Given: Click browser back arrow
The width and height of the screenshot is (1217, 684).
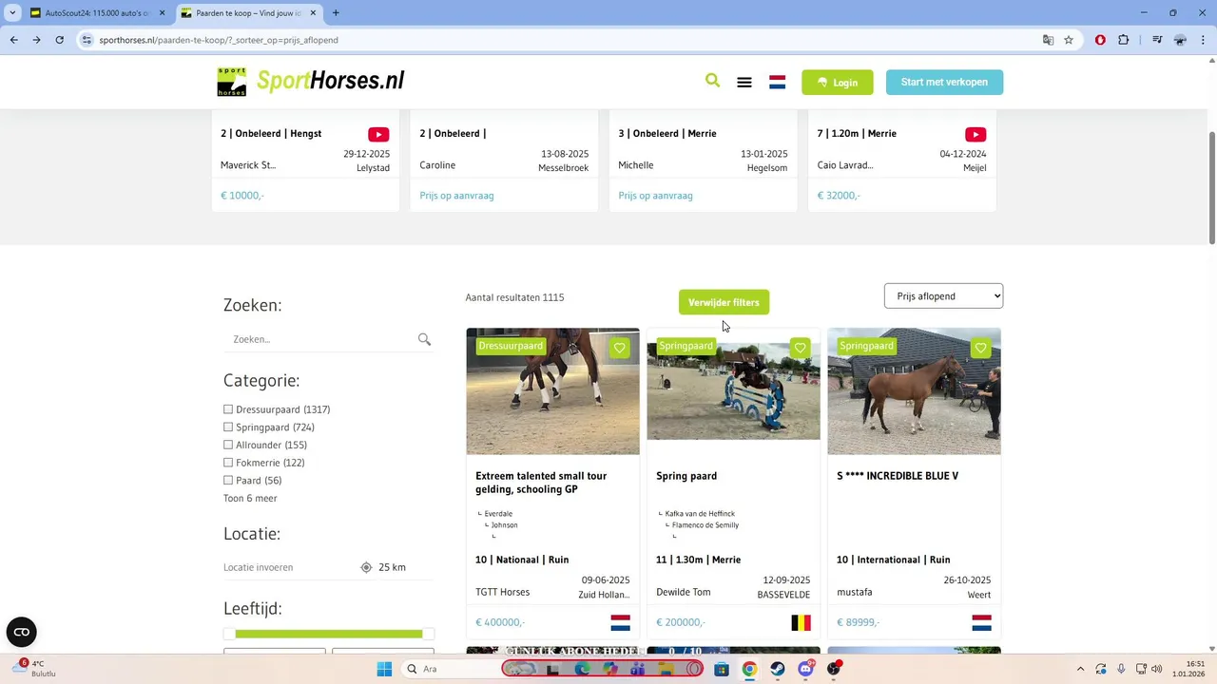Looking at the screenshot, I should point(13,40).
